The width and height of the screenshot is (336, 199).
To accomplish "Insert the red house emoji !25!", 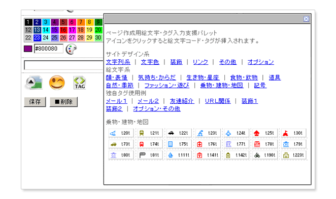I will click(265, 133).
